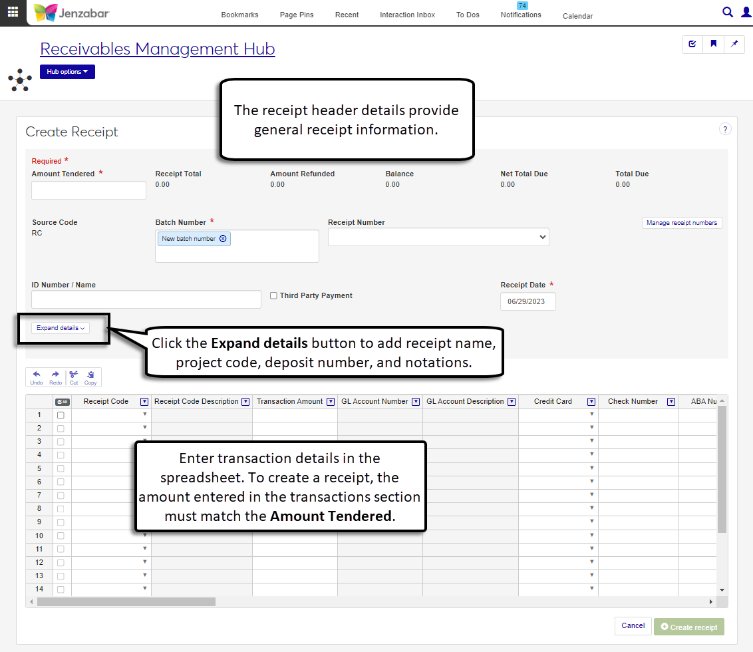
Task: Expand the Hub options menu
Action: pos(67,72)
